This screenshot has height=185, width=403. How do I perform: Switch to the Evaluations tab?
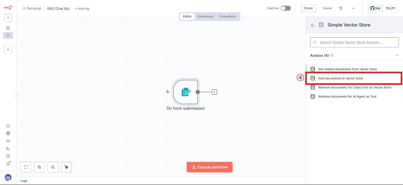(228, 16)
